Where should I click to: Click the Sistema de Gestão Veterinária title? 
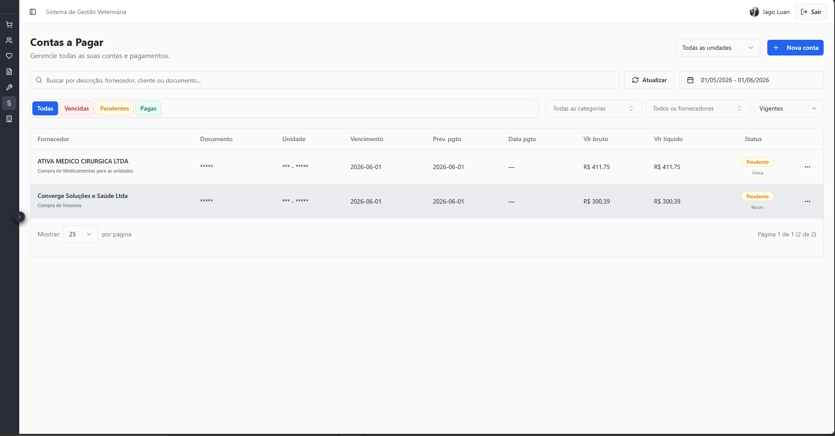(x=86, y=12)
